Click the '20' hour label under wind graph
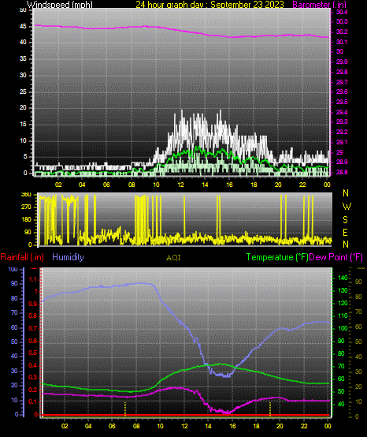367x437 pixels. [x=278, y=185]
